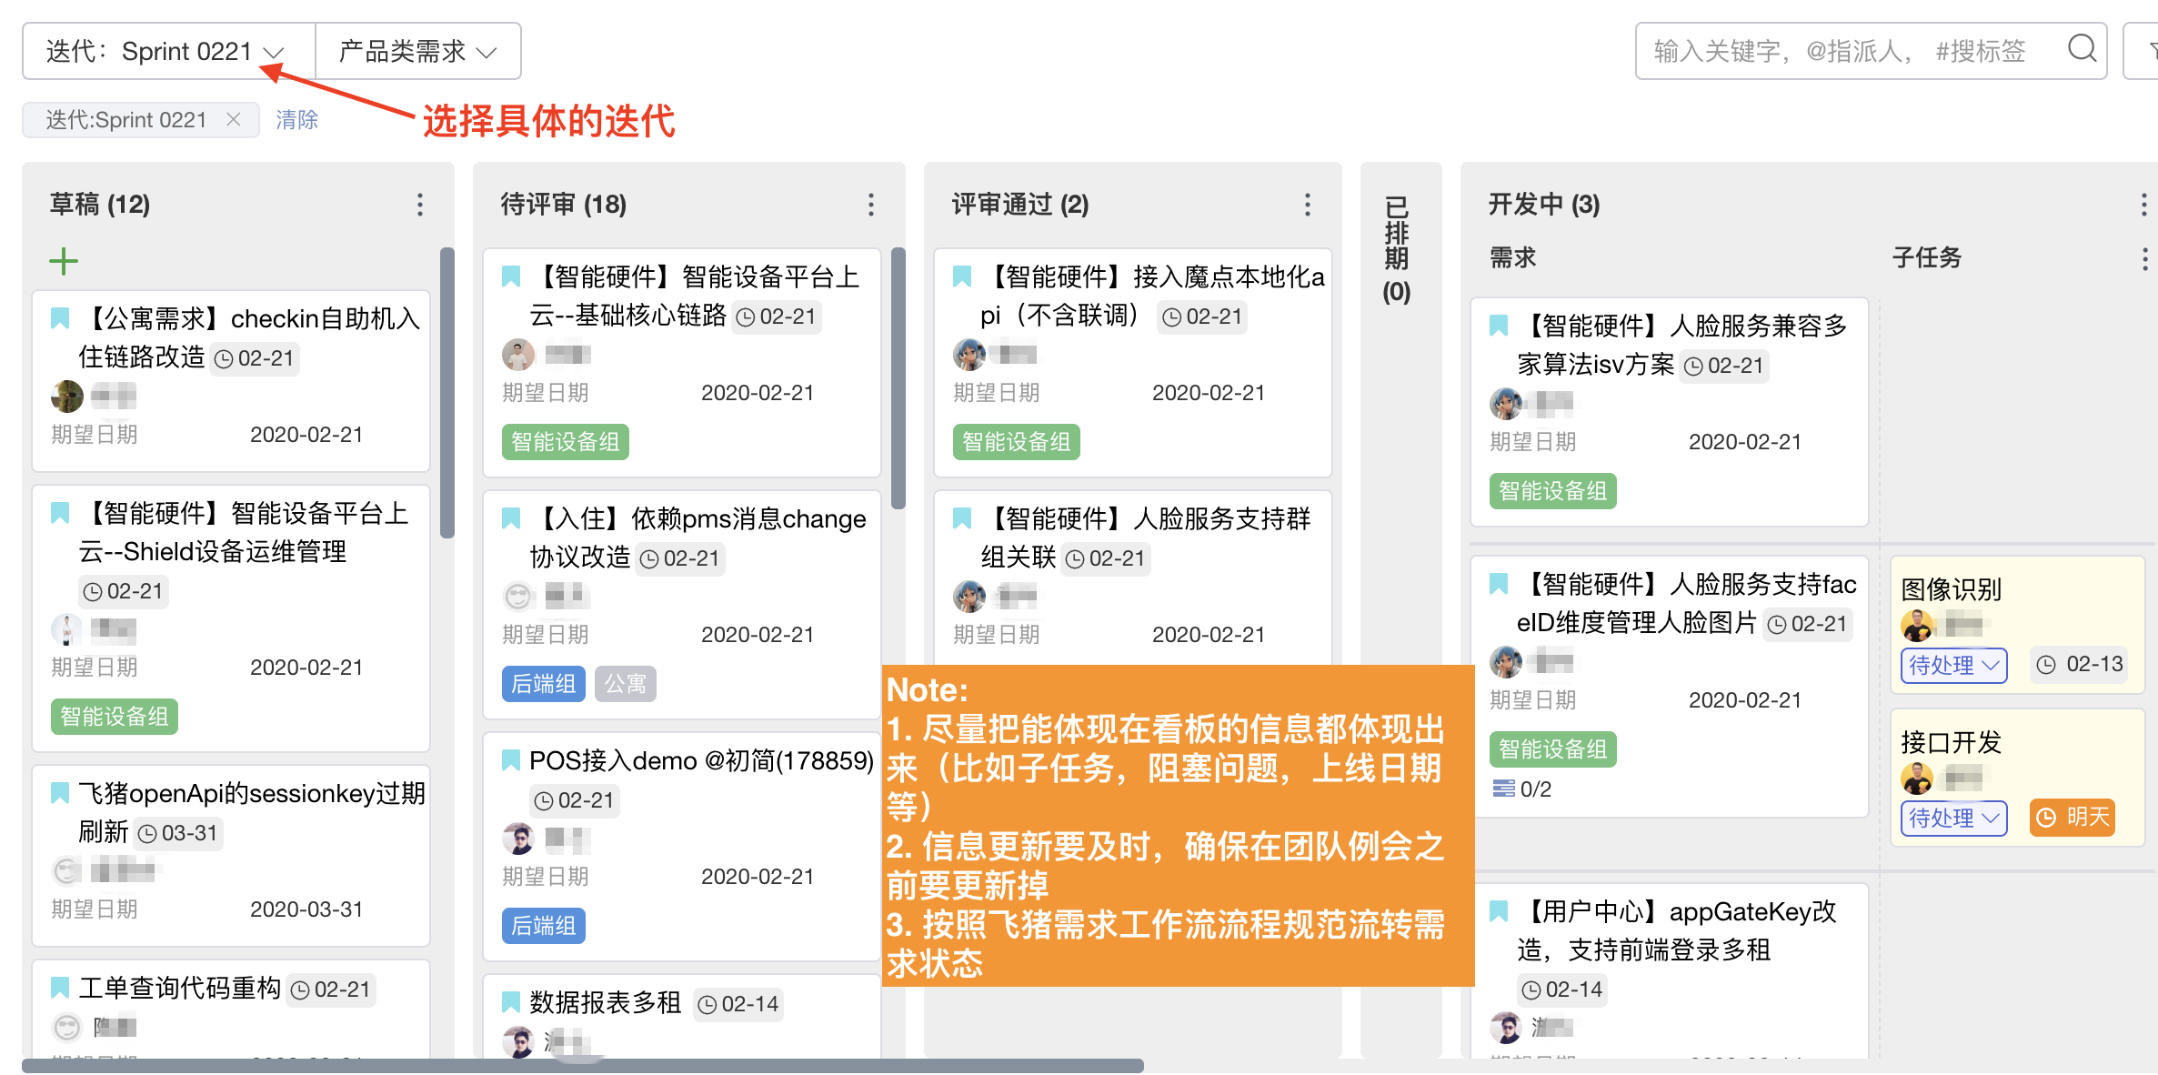The image size is (2158, 1075).
Task: Open 飞猪openApi的sessionkey过期刷新 card
Action: pos(231,855)
